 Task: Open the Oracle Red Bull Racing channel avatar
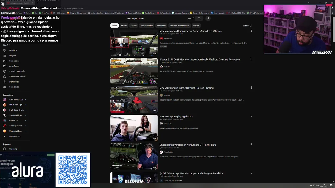pos(161,181)
